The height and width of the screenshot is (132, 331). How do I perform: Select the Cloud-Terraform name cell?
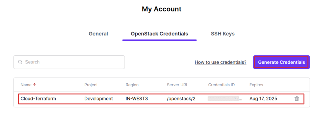pyautogui.click(x=38, y=99)
